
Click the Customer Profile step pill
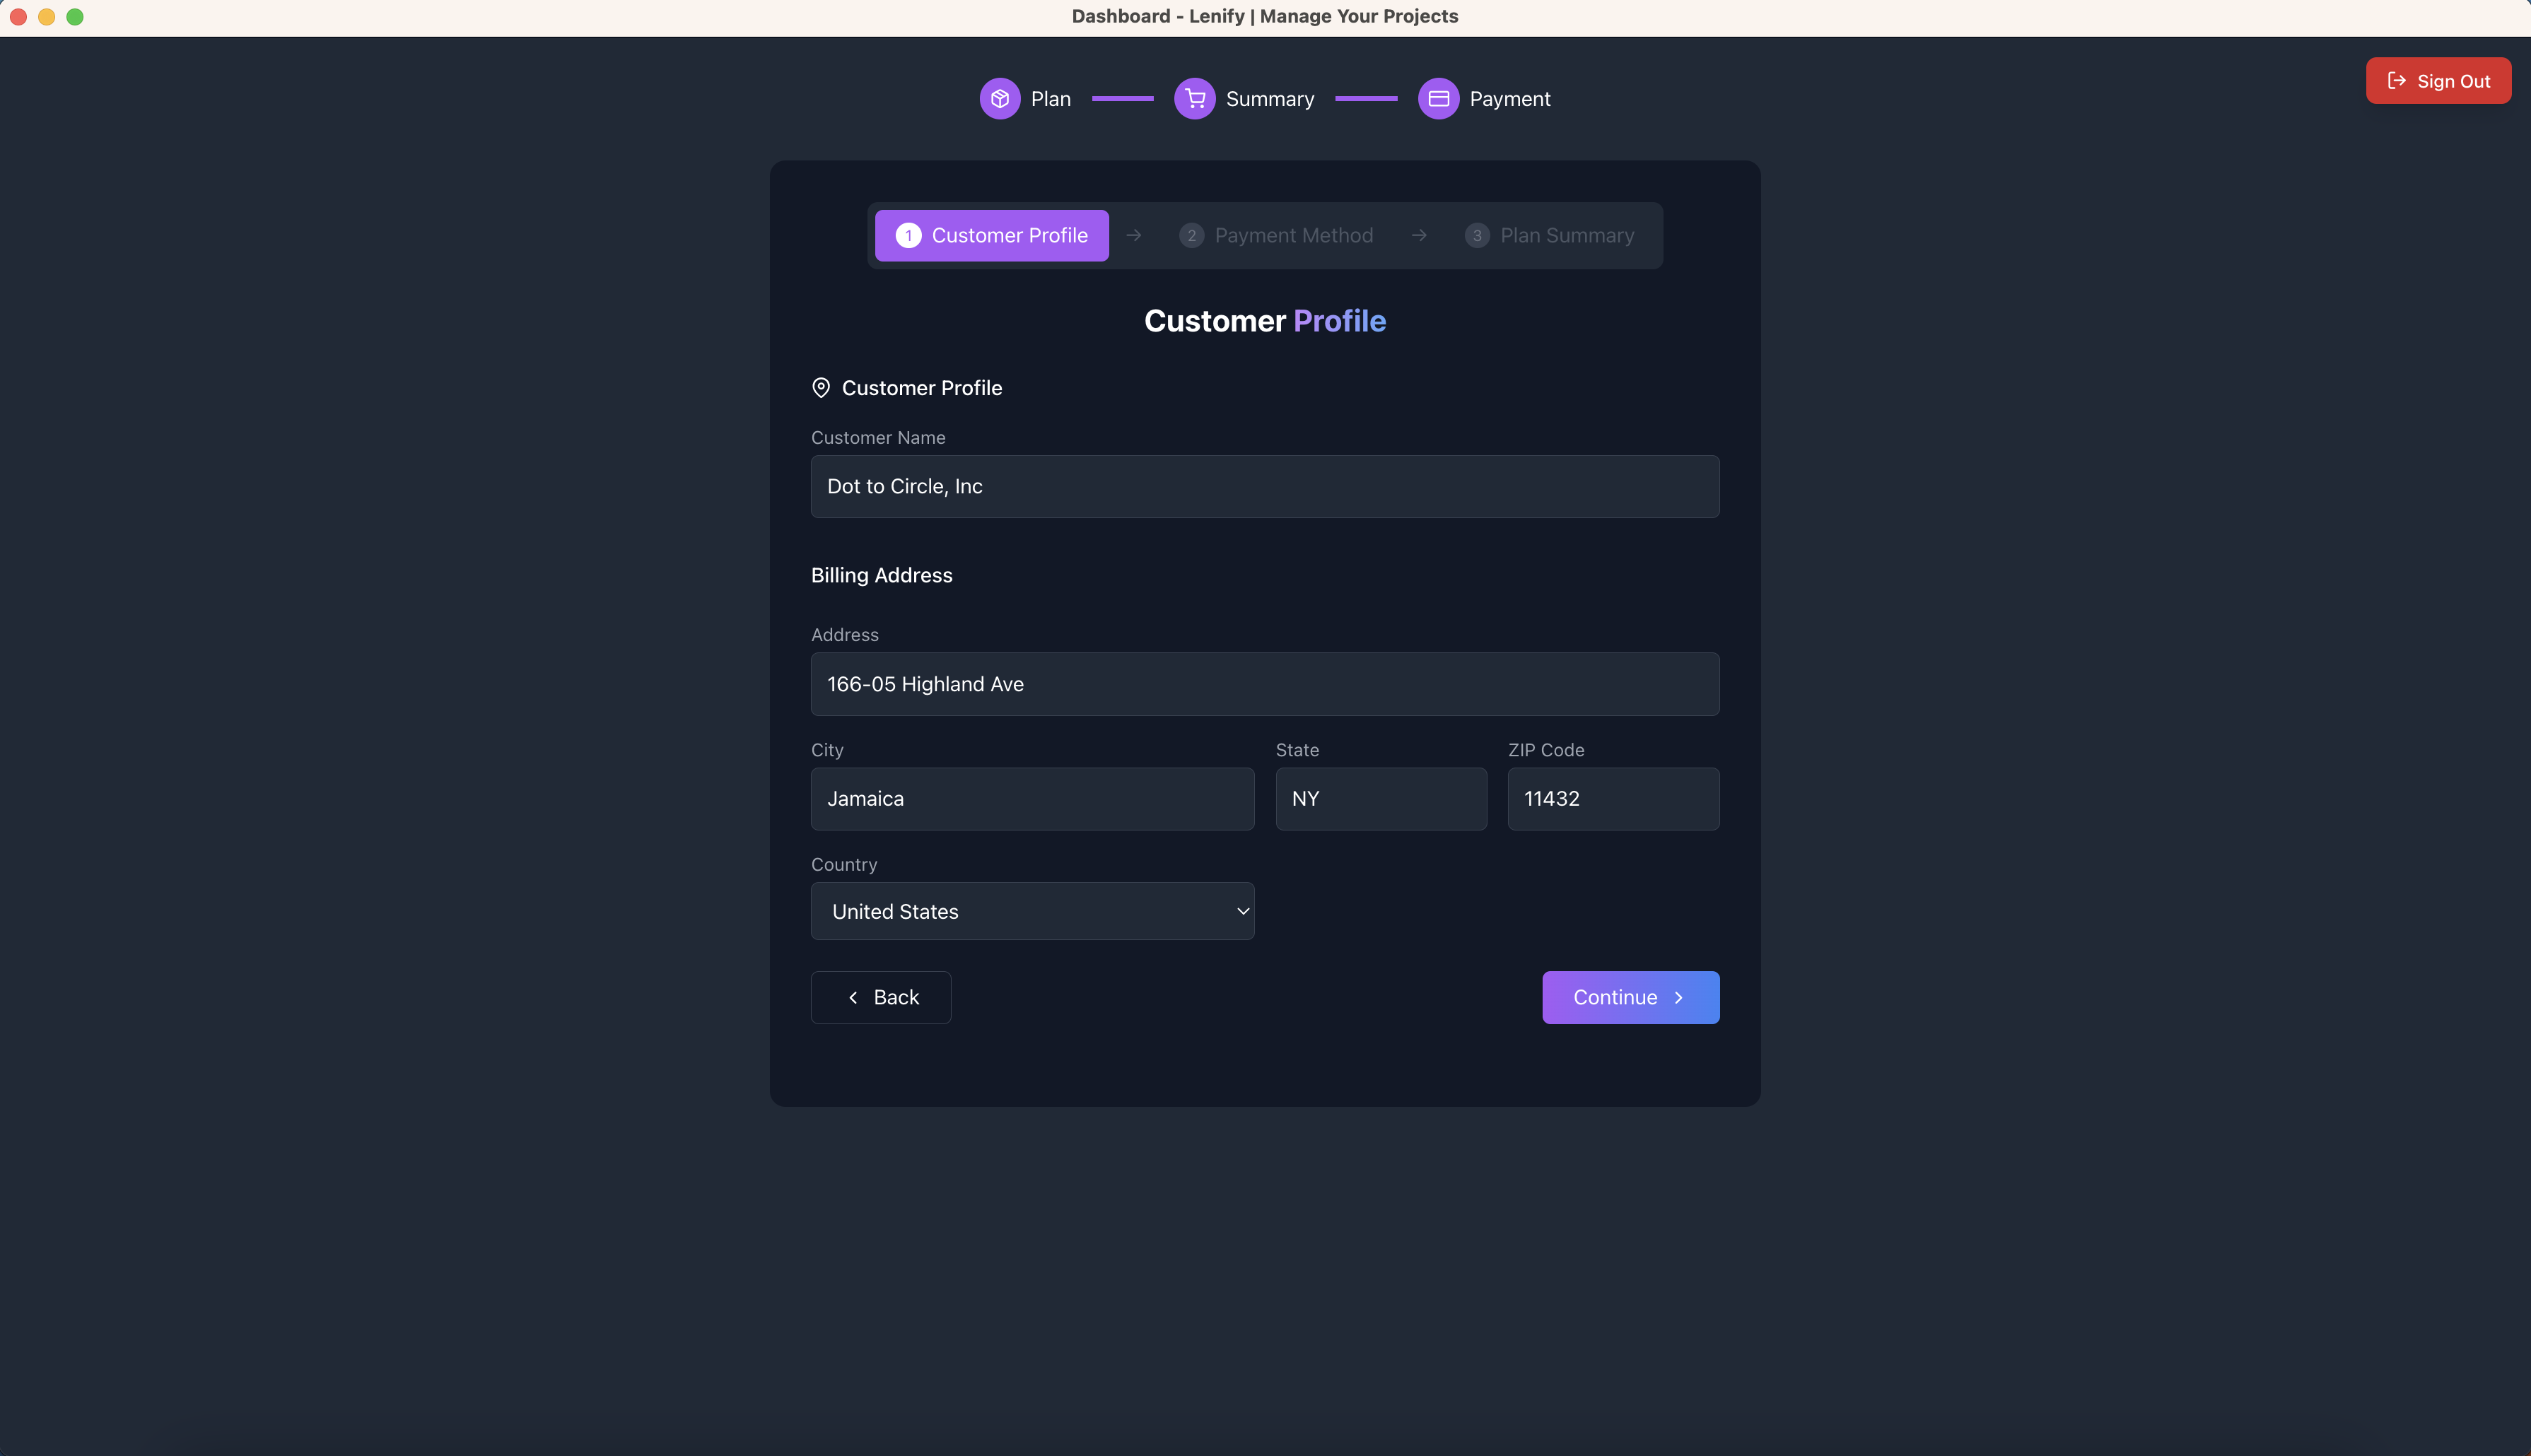coord(991,235)
